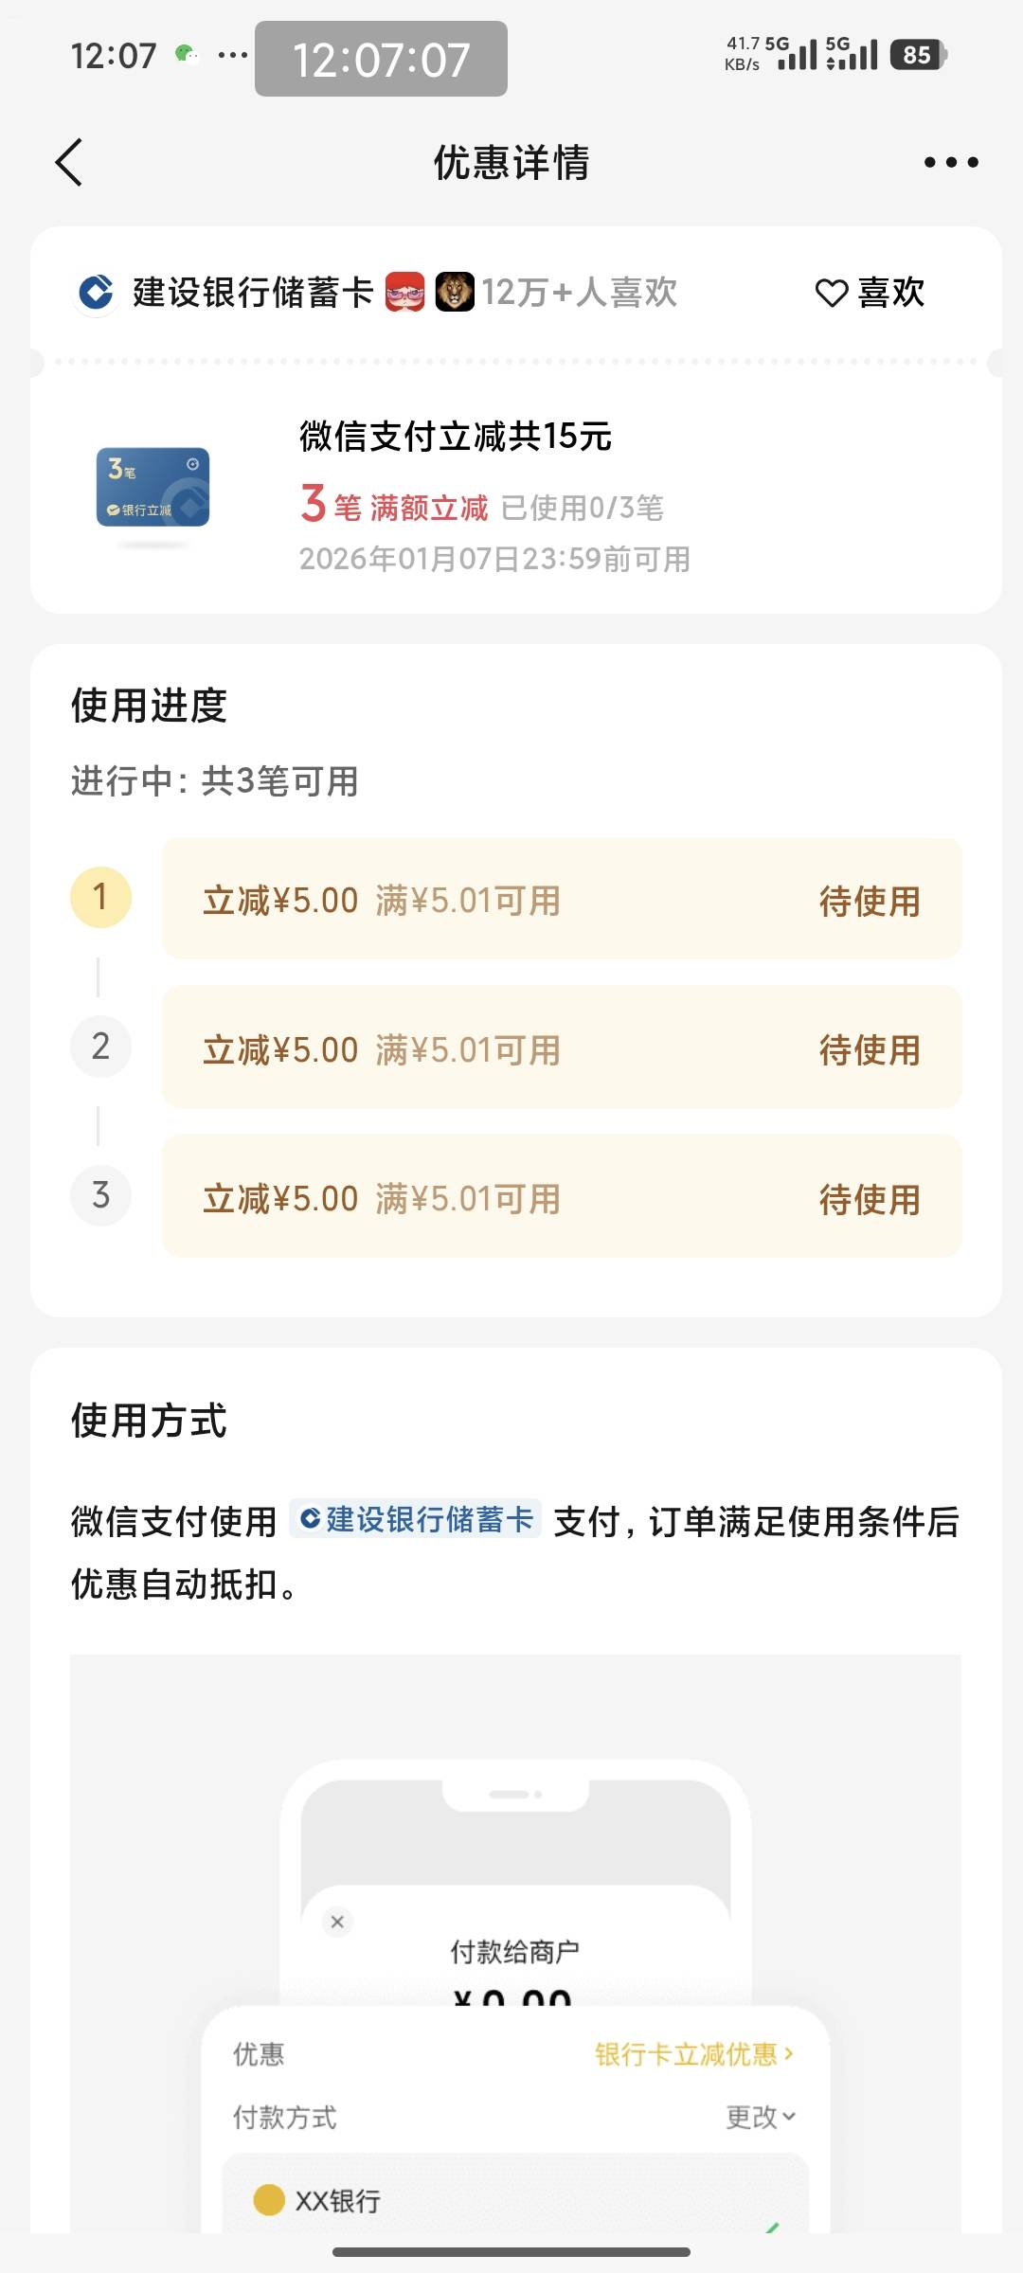This screenshot has width=1023, height=2273.
Task: Select step 3 circle in progress
Action: tap(100, 1195)
